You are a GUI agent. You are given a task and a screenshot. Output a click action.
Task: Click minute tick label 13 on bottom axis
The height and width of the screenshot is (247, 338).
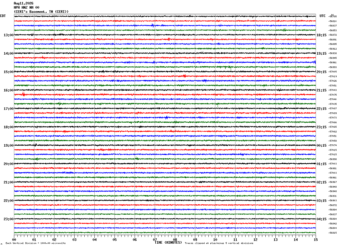[x=275, y=240]
